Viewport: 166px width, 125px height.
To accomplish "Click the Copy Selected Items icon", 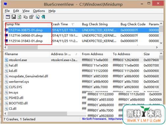I will 25,17.
